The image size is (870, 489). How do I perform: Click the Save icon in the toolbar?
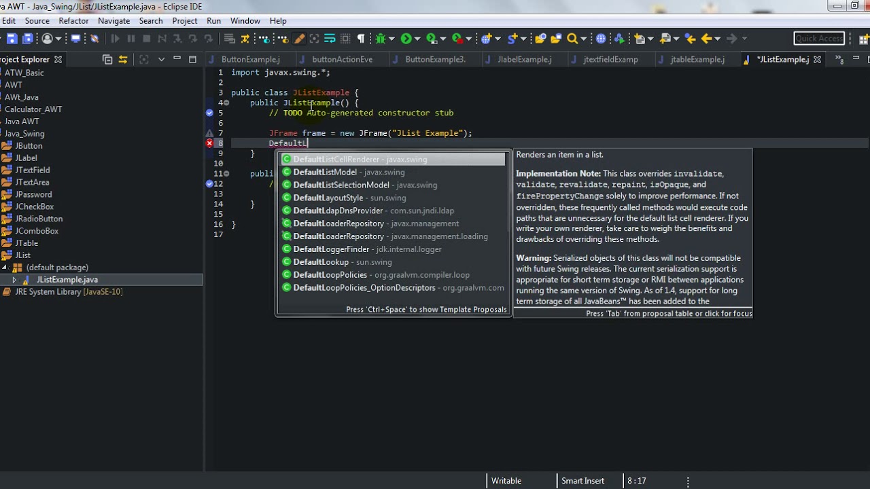click(x=12, y=39)
